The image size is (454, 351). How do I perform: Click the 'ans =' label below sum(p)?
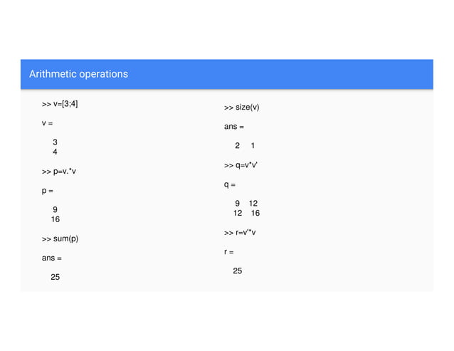click(x=51, y=258)
